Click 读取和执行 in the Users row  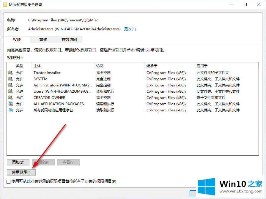click(x=105, y=91)
